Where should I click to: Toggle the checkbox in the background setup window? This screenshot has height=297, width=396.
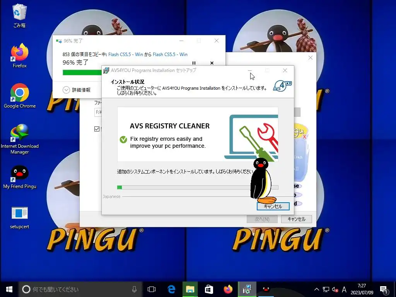click(97, 129)
